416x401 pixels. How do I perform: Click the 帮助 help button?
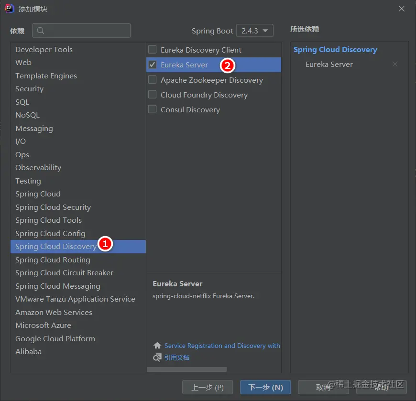pyautogui.click(x=381, y=387)
